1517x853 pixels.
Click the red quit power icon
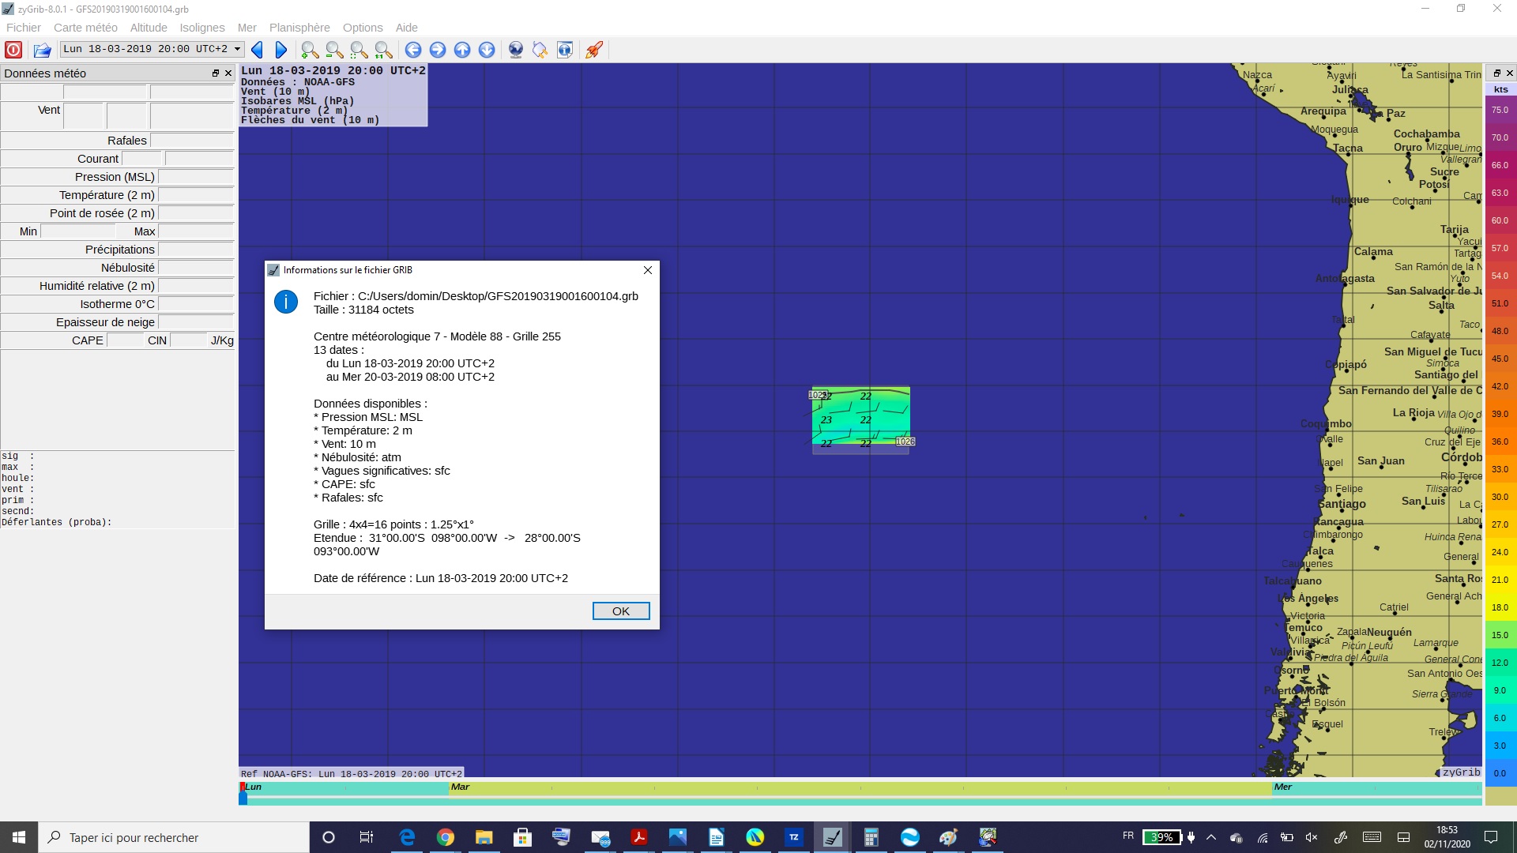13,50
